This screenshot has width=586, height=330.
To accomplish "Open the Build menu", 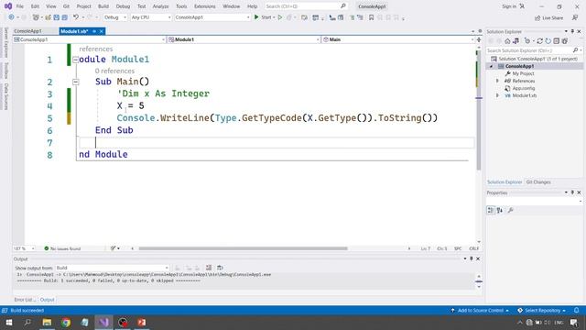I will [x=103, y=6].
